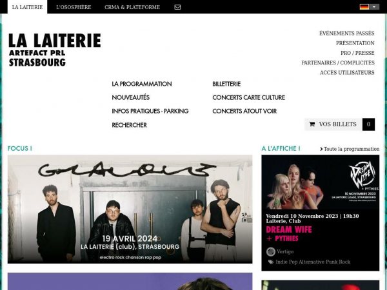The image size is (387, 290).
Task: Open the CRMA & PLATEFORME tab
Action: pos(132,7)
